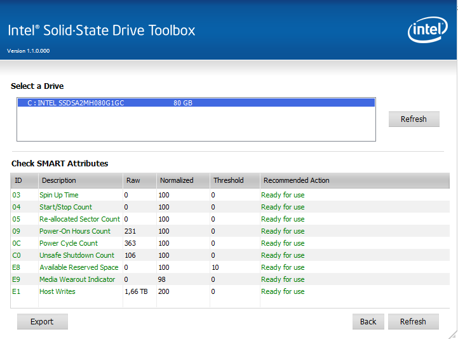
Task: Click Ready for use in Spin Up Time row
Action: pyautogui.click(x=283, y=195)
